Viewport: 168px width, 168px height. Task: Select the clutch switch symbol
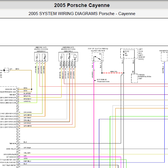click(x=98, y=57)
